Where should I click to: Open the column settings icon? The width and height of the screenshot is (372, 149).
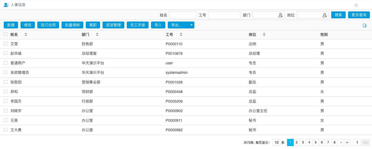point(365,25)
